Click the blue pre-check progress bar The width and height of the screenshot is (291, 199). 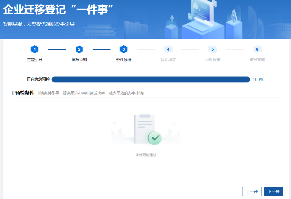pyautogui.click(x=151, y=79)
